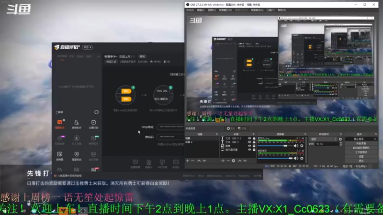Click the lower orange copy button for stream key
Viewport: 383px width, 215px height.
tap(126, 99)
